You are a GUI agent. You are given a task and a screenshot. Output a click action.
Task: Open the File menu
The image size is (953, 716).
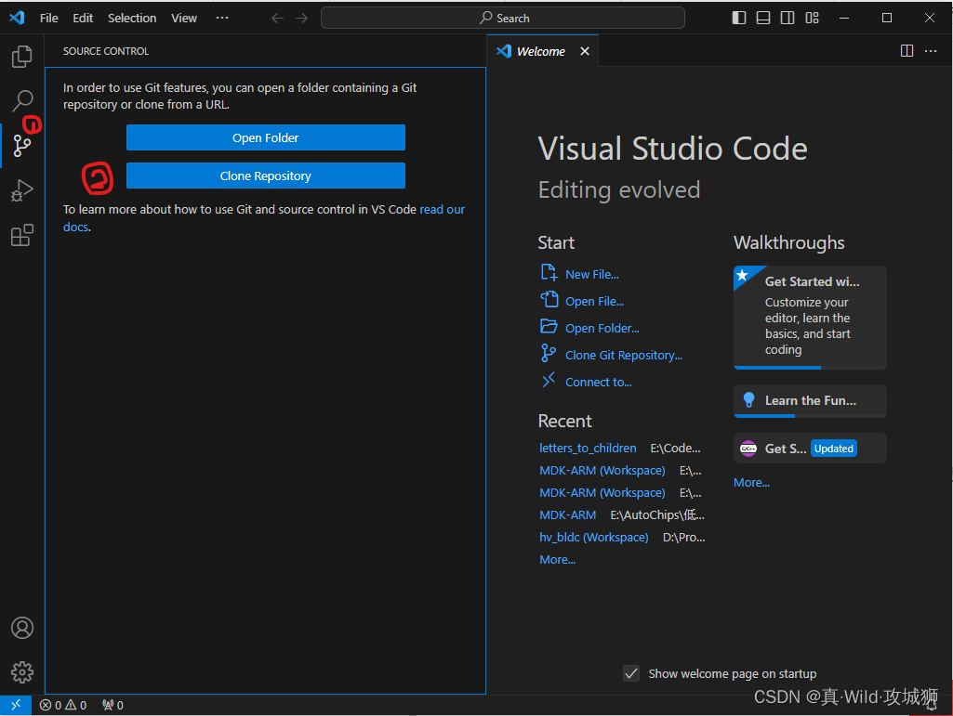coord(47,17)
